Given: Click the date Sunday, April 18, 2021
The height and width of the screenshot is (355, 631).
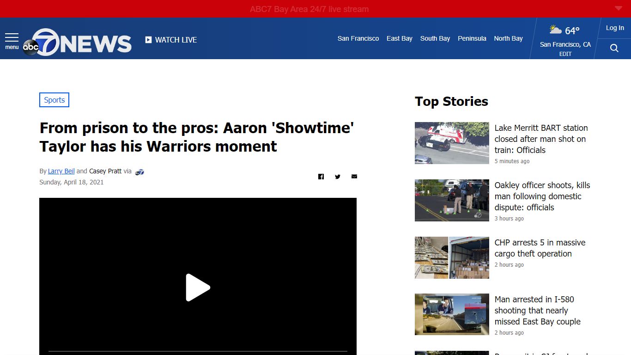Looking at the screenshot, I should click(x=72, y=182).
